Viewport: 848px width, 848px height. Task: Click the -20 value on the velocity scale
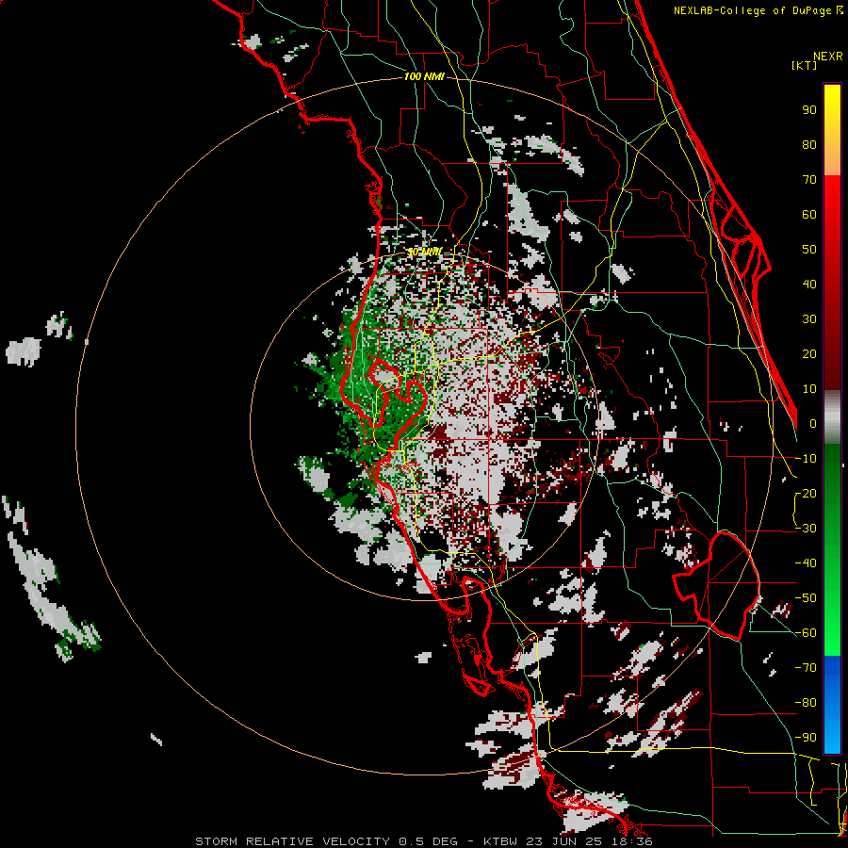806,494
